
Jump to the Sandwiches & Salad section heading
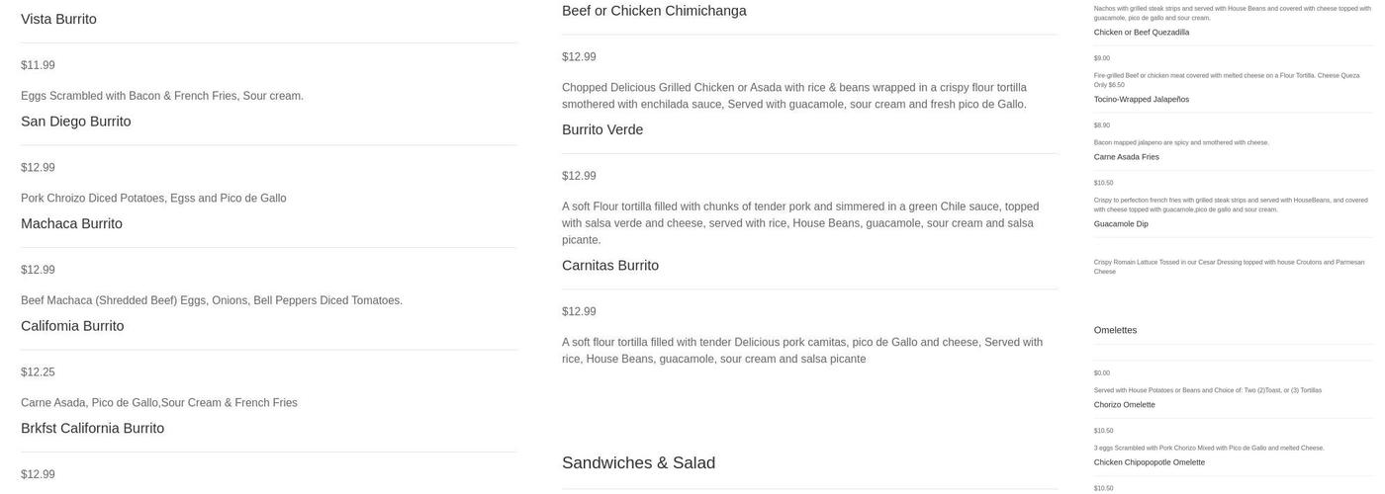pos(638,462)
